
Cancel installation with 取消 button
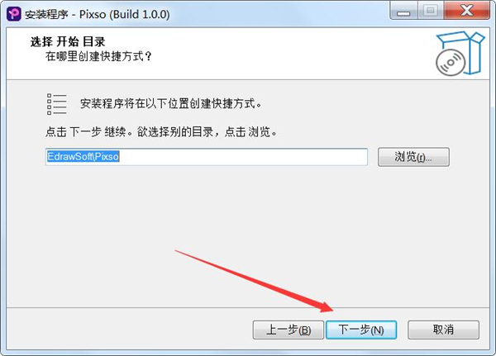pos(443,330)
